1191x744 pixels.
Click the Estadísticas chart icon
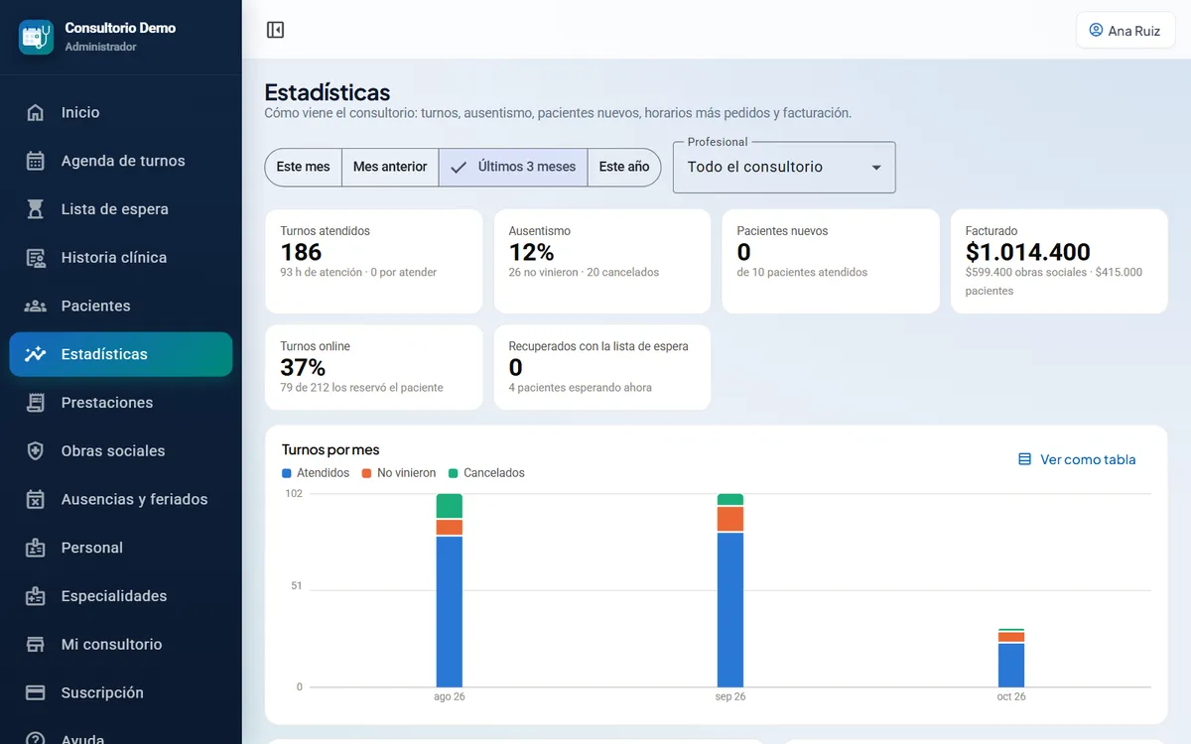(36, 354)
